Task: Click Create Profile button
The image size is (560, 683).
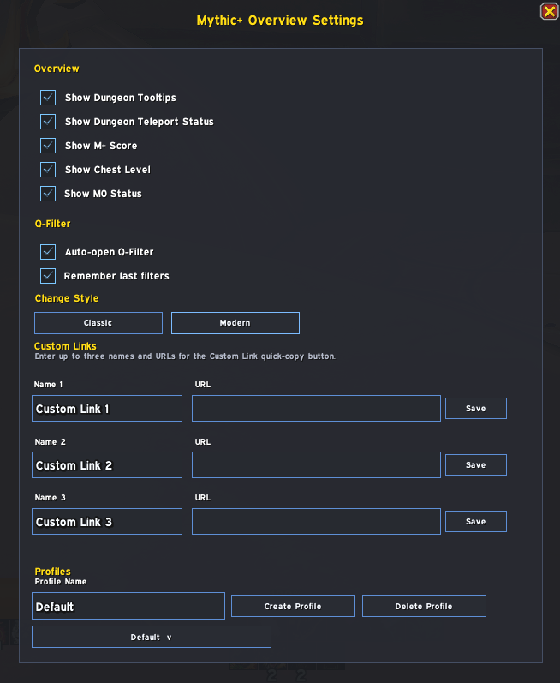Action: click(x=293, y=606)
